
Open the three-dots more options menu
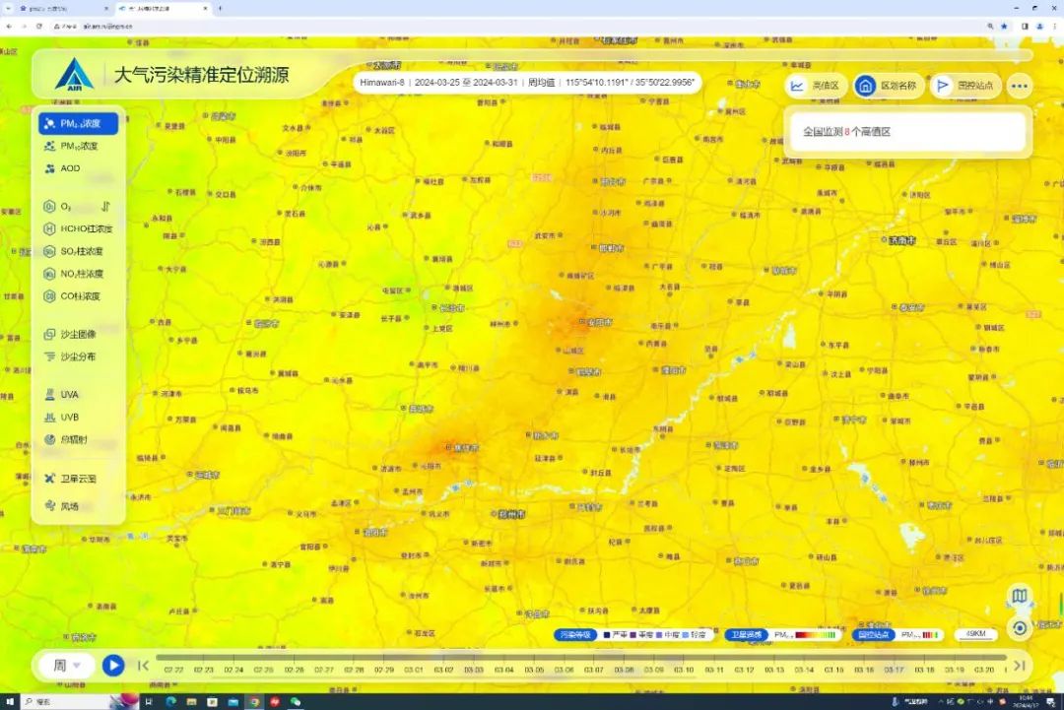coord(1020,86)
